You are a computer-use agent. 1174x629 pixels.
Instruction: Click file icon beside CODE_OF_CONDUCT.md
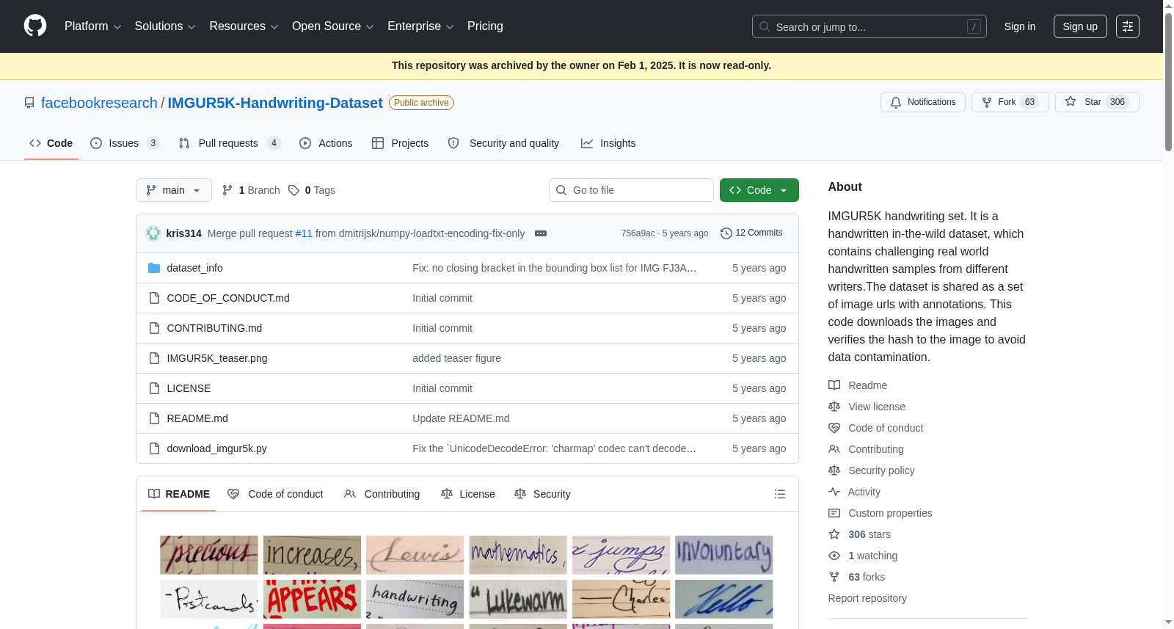click(x=154, y=298)
